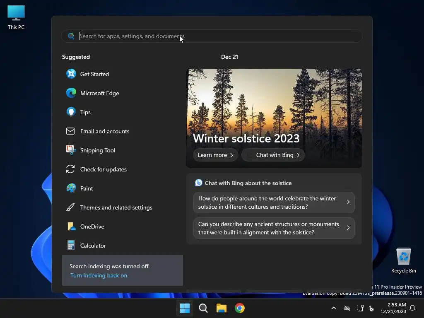Screen dimensions: 424x318
Task: Launch Google Chrome from taskbar
Action: point(240,308)
